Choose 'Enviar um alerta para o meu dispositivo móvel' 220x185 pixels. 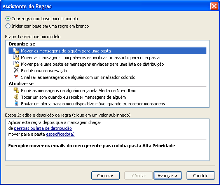click(93, 104)
